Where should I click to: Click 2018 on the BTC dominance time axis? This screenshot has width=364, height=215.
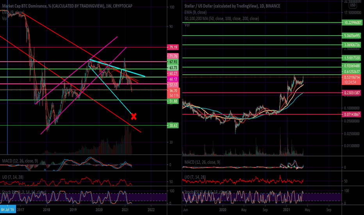(x=46, y=210)
